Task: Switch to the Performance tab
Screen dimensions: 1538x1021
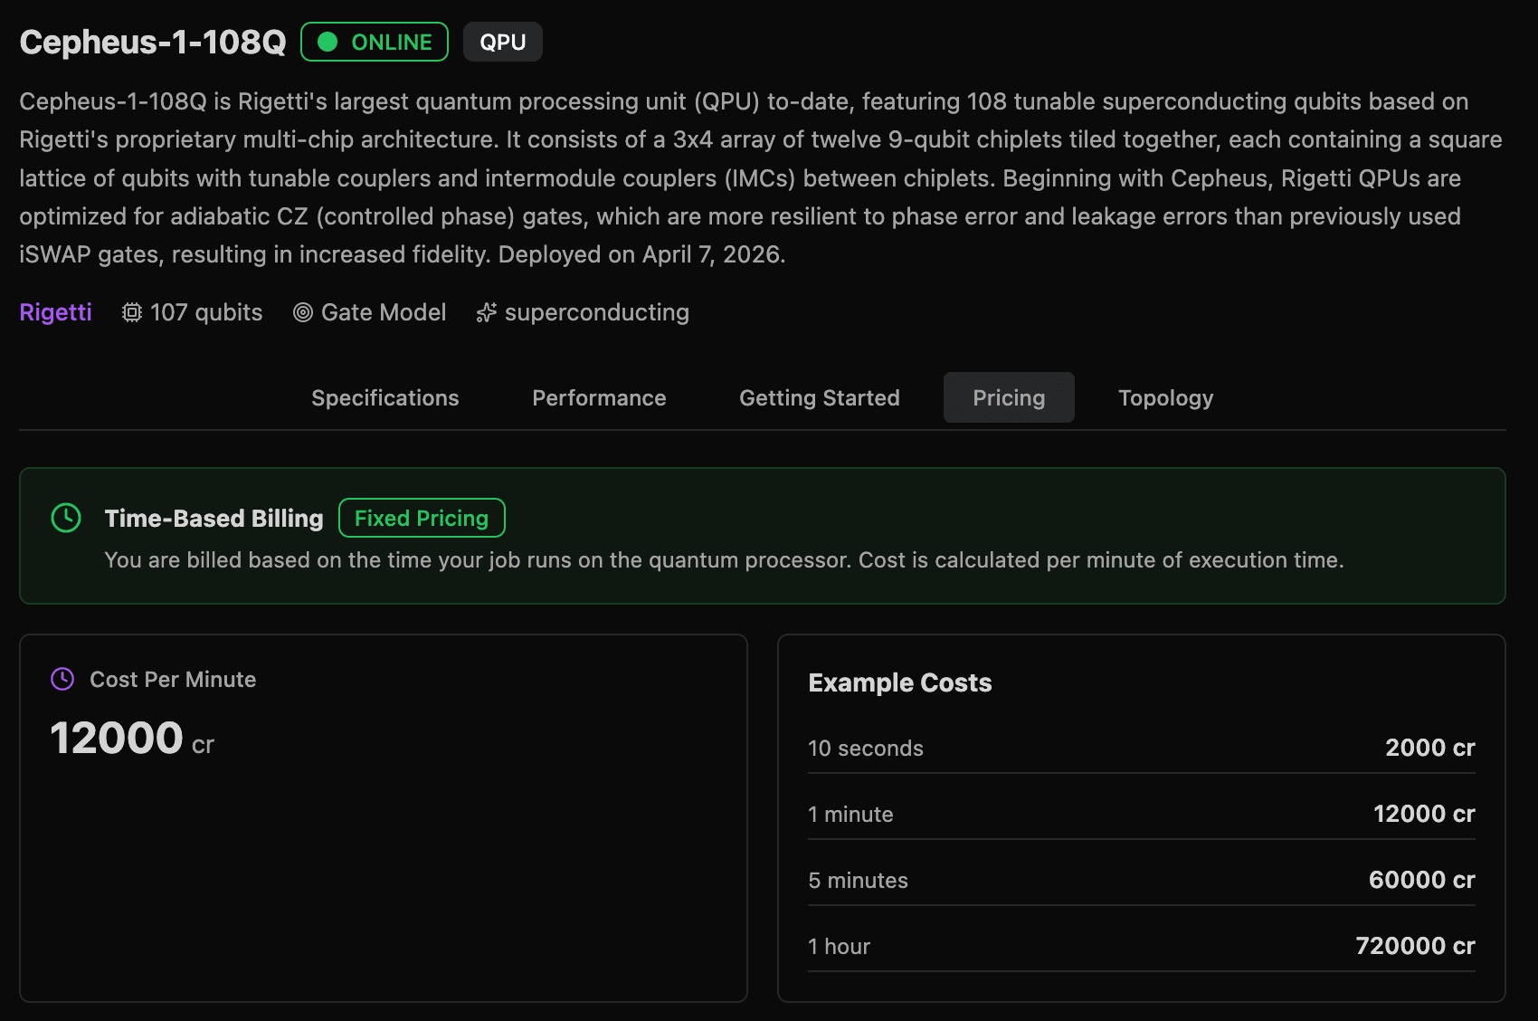Action: [599, 398]
